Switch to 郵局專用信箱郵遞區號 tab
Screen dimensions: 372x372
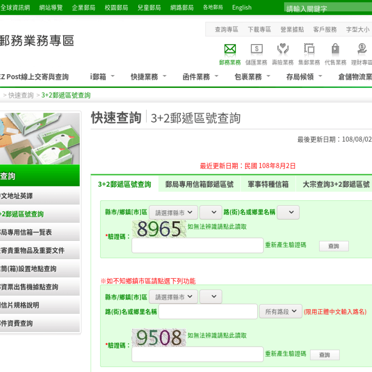tap(199, 185)
